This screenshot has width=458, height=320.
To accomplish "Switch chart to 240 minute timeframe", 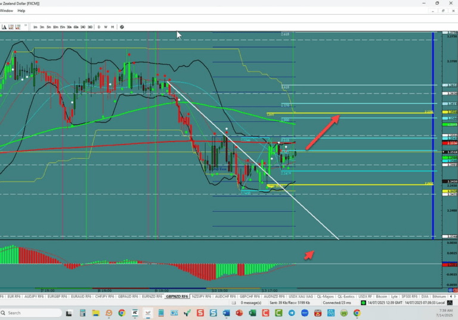I will (x=83, y=27).
